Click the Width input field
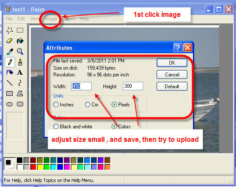236x187 pixels. (x=81, y=86)
